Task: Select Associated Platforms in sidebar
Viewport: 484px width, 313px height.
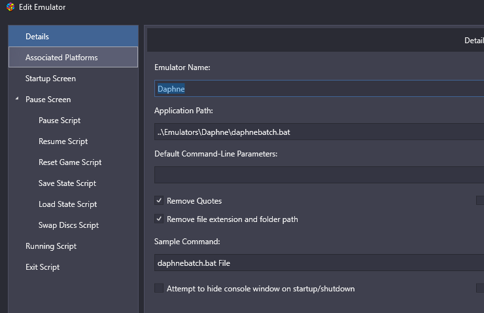Action: [x=73, y=57]
